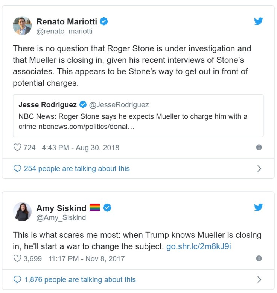Visit the @Amy_Siskind handle
This screenshot has height=293, width=277.
point(61,217)
